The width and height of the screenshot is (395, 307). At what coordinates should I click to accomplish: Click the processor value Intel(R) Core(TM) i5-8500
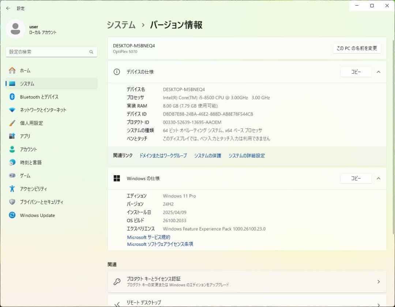point(216,98)
